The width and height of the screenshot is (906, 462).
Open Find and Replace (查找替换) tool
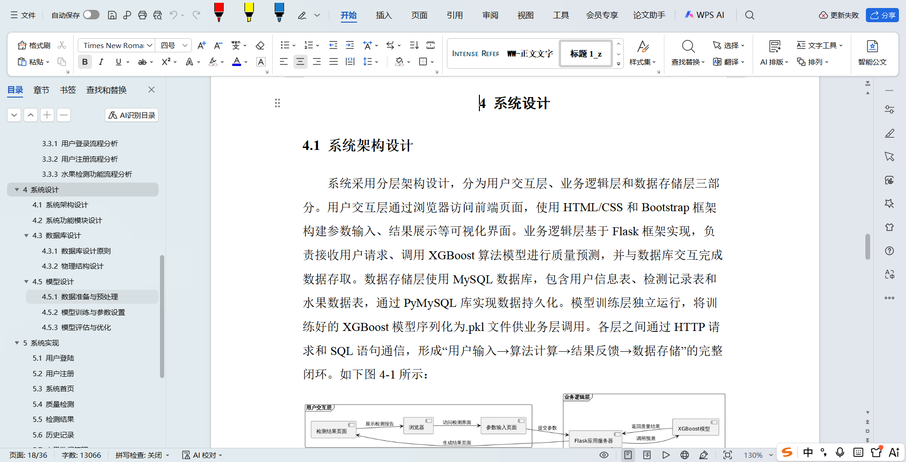688,53
